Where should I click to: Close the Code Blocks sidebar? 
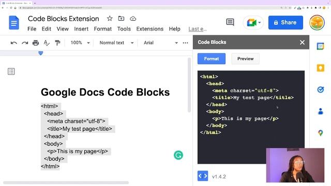(x=302, y=42)
